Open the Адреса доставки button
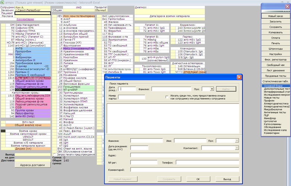Viewport: 291px width, 186px height. coord(32,165)
